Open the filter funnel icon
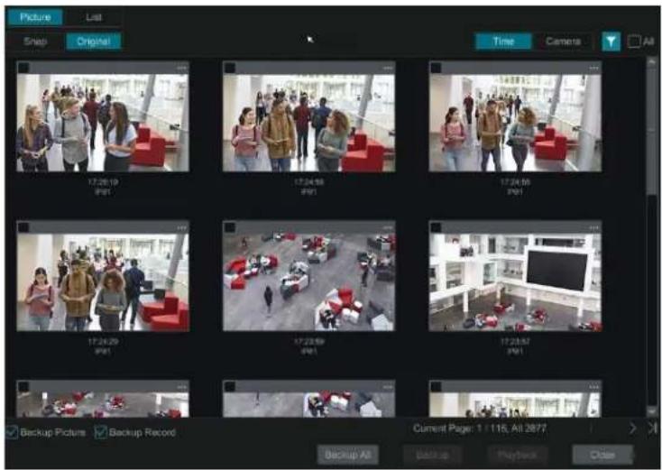The image size is (662, 470). (x=611, y=41)
